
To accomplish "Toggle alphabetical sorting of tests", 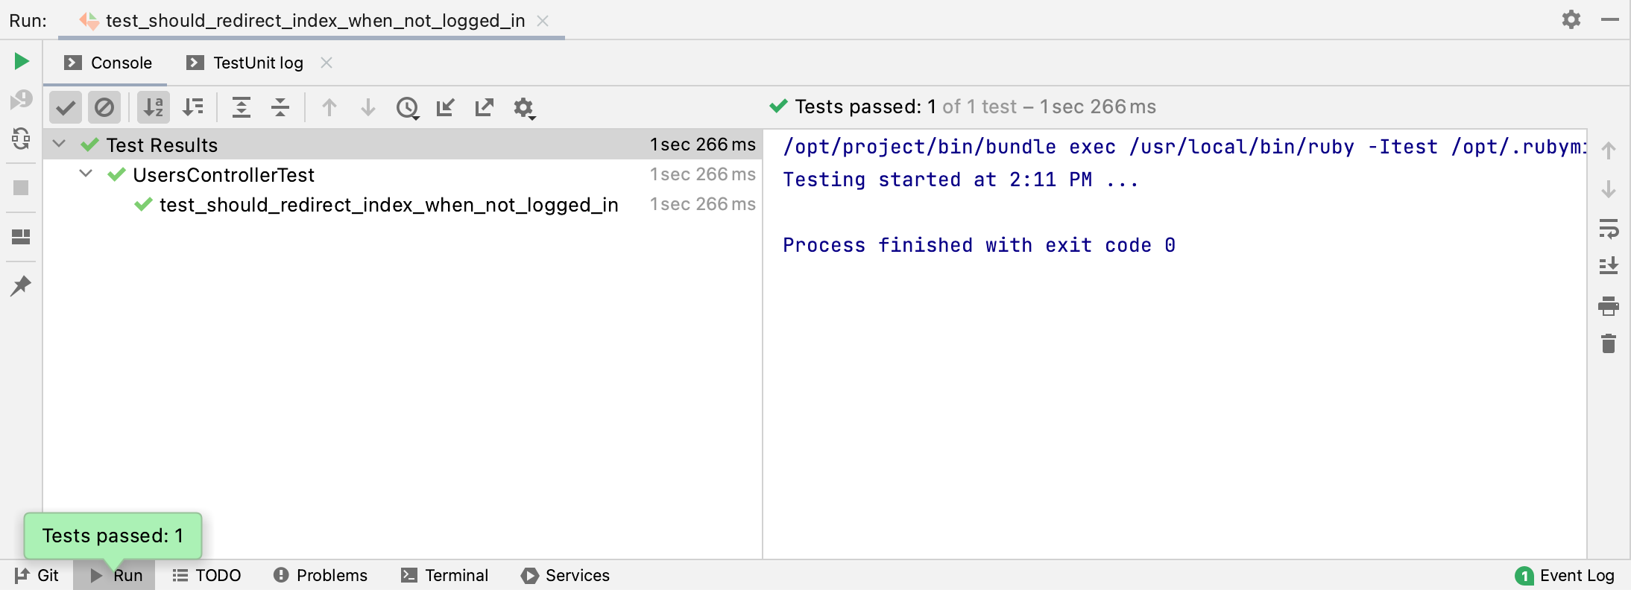I will pos(154,108).
